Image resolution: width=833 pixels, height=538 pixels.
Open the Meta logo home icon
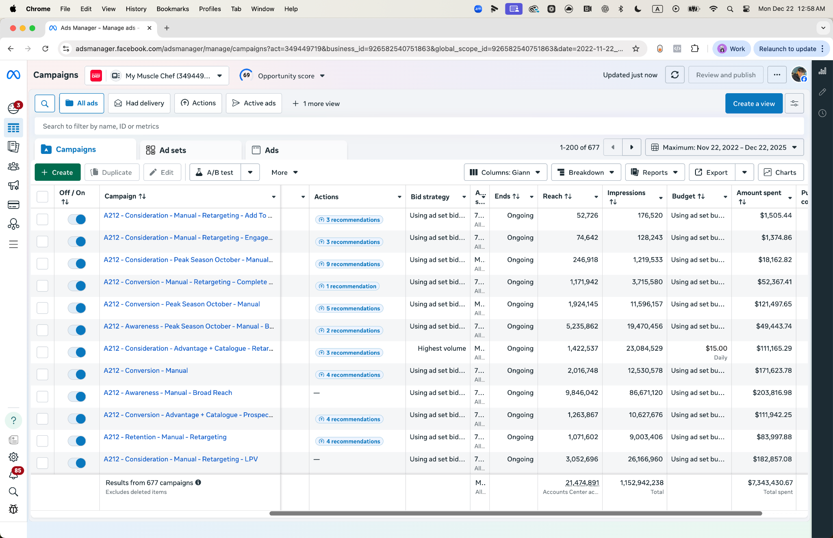point(13,75)
